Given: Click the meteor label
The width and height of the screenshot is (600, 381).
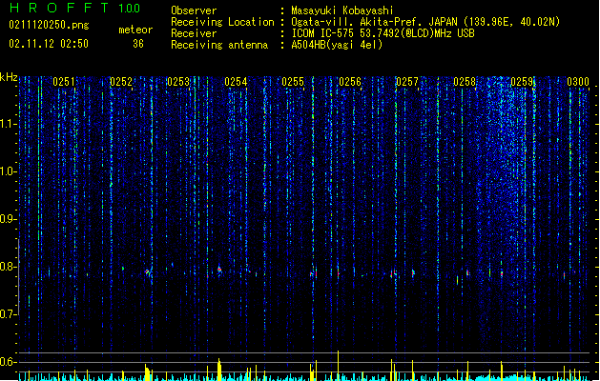Looking at the screenshot, I should 135,30.
